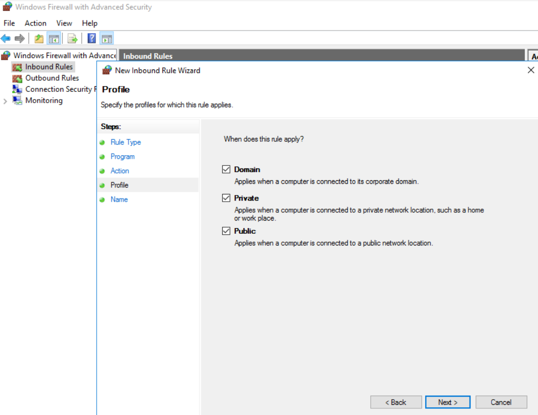Screen dimensions: 538x415
Task: Click the Connection Security Rules icon
Action: 17,89
